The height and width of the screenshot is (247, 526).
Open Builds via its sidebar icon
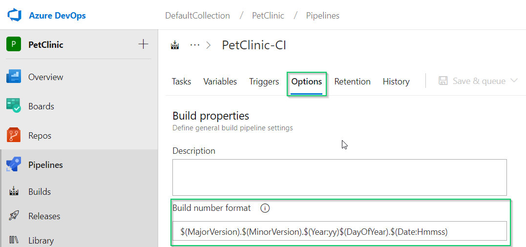[x=14, y=191]
